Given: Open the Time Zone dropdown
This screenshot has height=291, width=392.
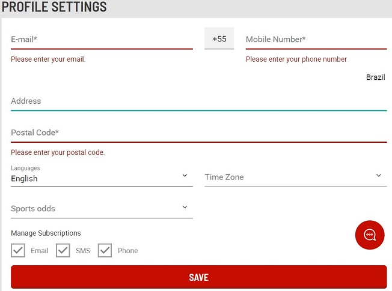Looking at the screenshot, I should click(295, 177).
